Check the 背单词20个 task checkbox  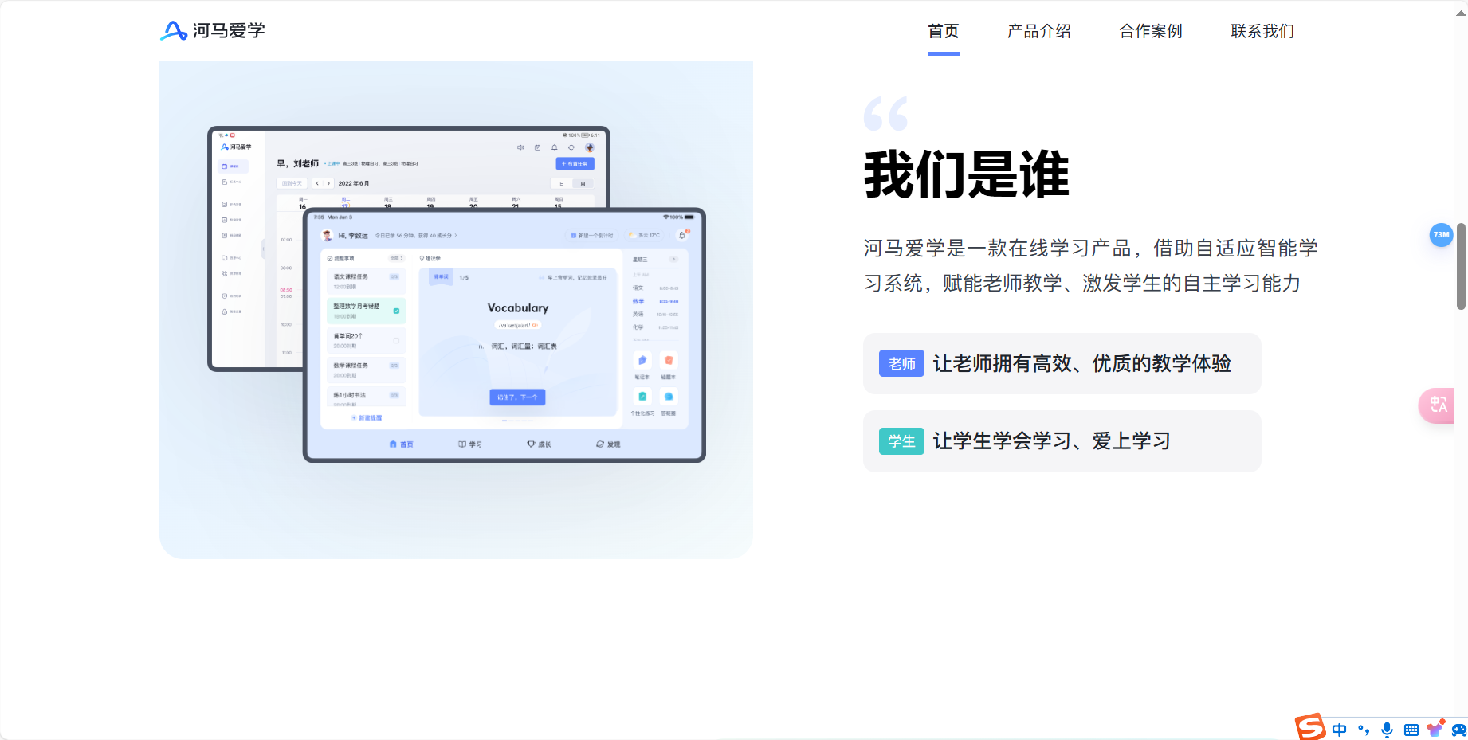point(396,341)
